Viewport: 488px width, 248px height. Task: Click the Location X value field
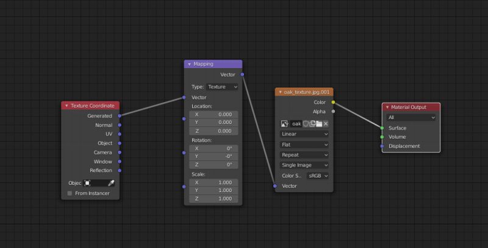[x=213, y=115]
